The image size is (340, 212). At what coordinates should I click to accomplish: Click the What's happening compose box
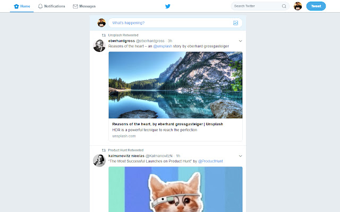pyautogui.click(x=175, y=23)
